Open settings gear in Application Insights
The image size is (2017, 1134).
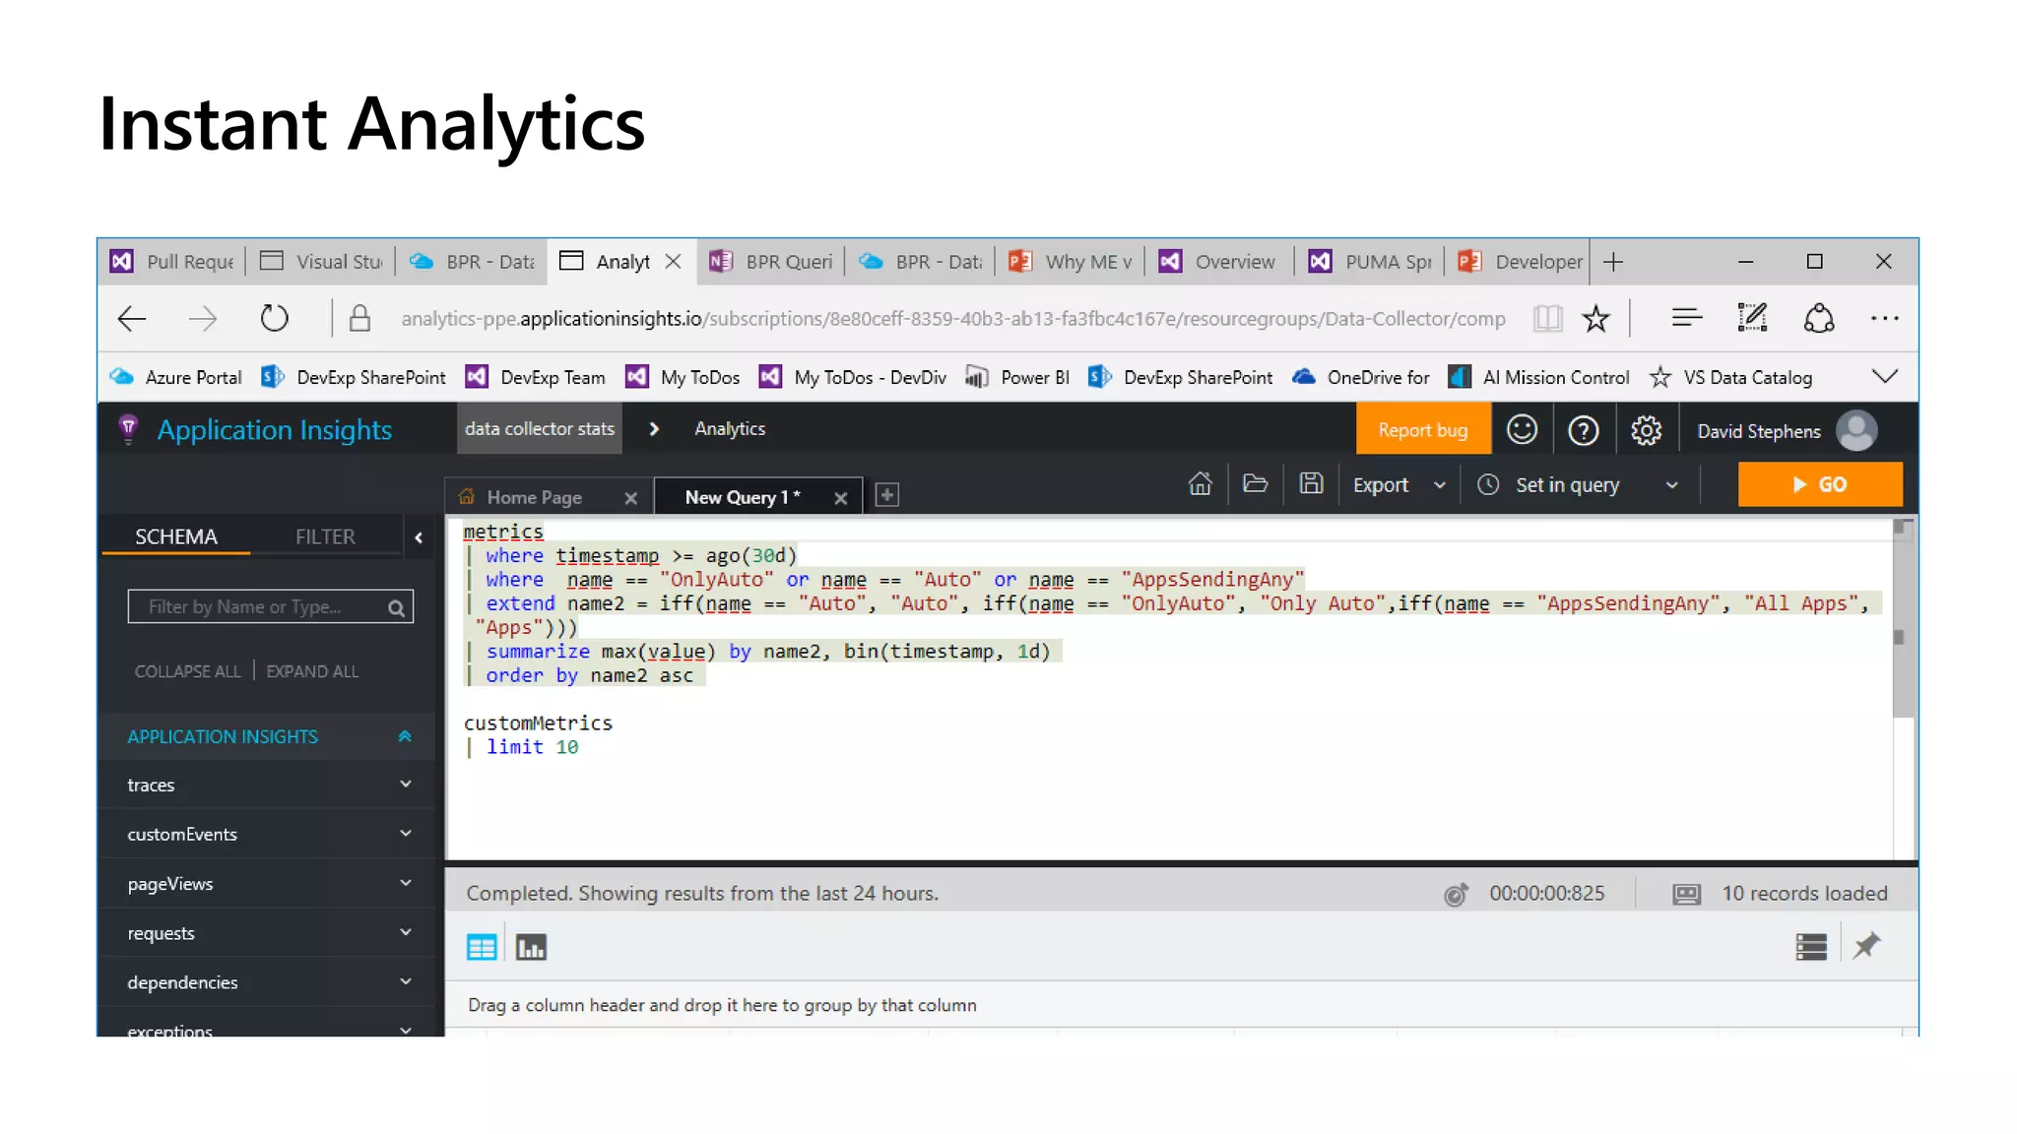(x=1646, y=430)
